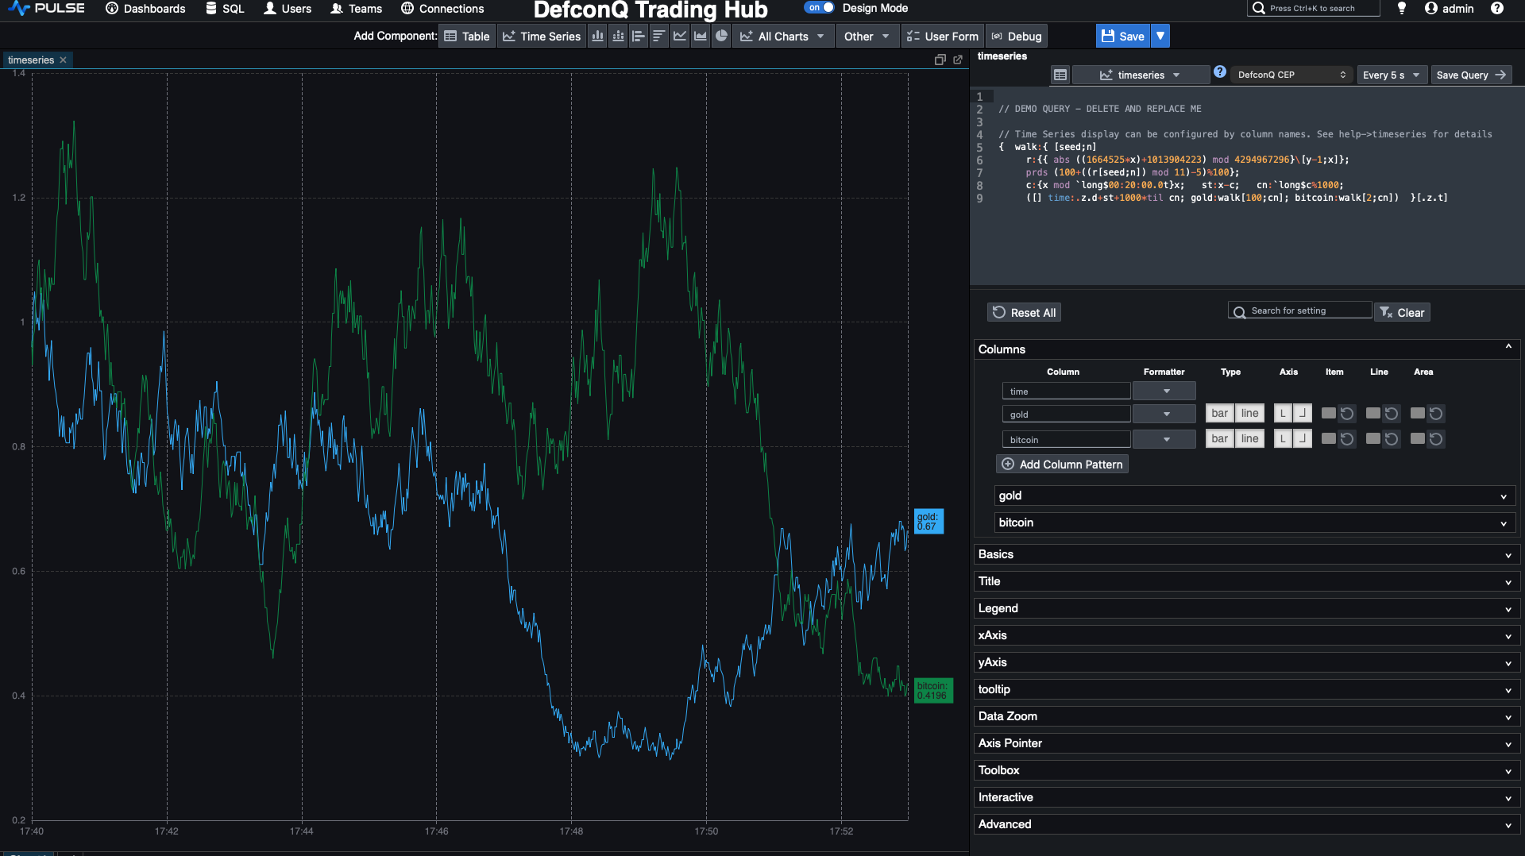Click the Reset All button
1525x856 pixels.
(x=1024, y=312)
